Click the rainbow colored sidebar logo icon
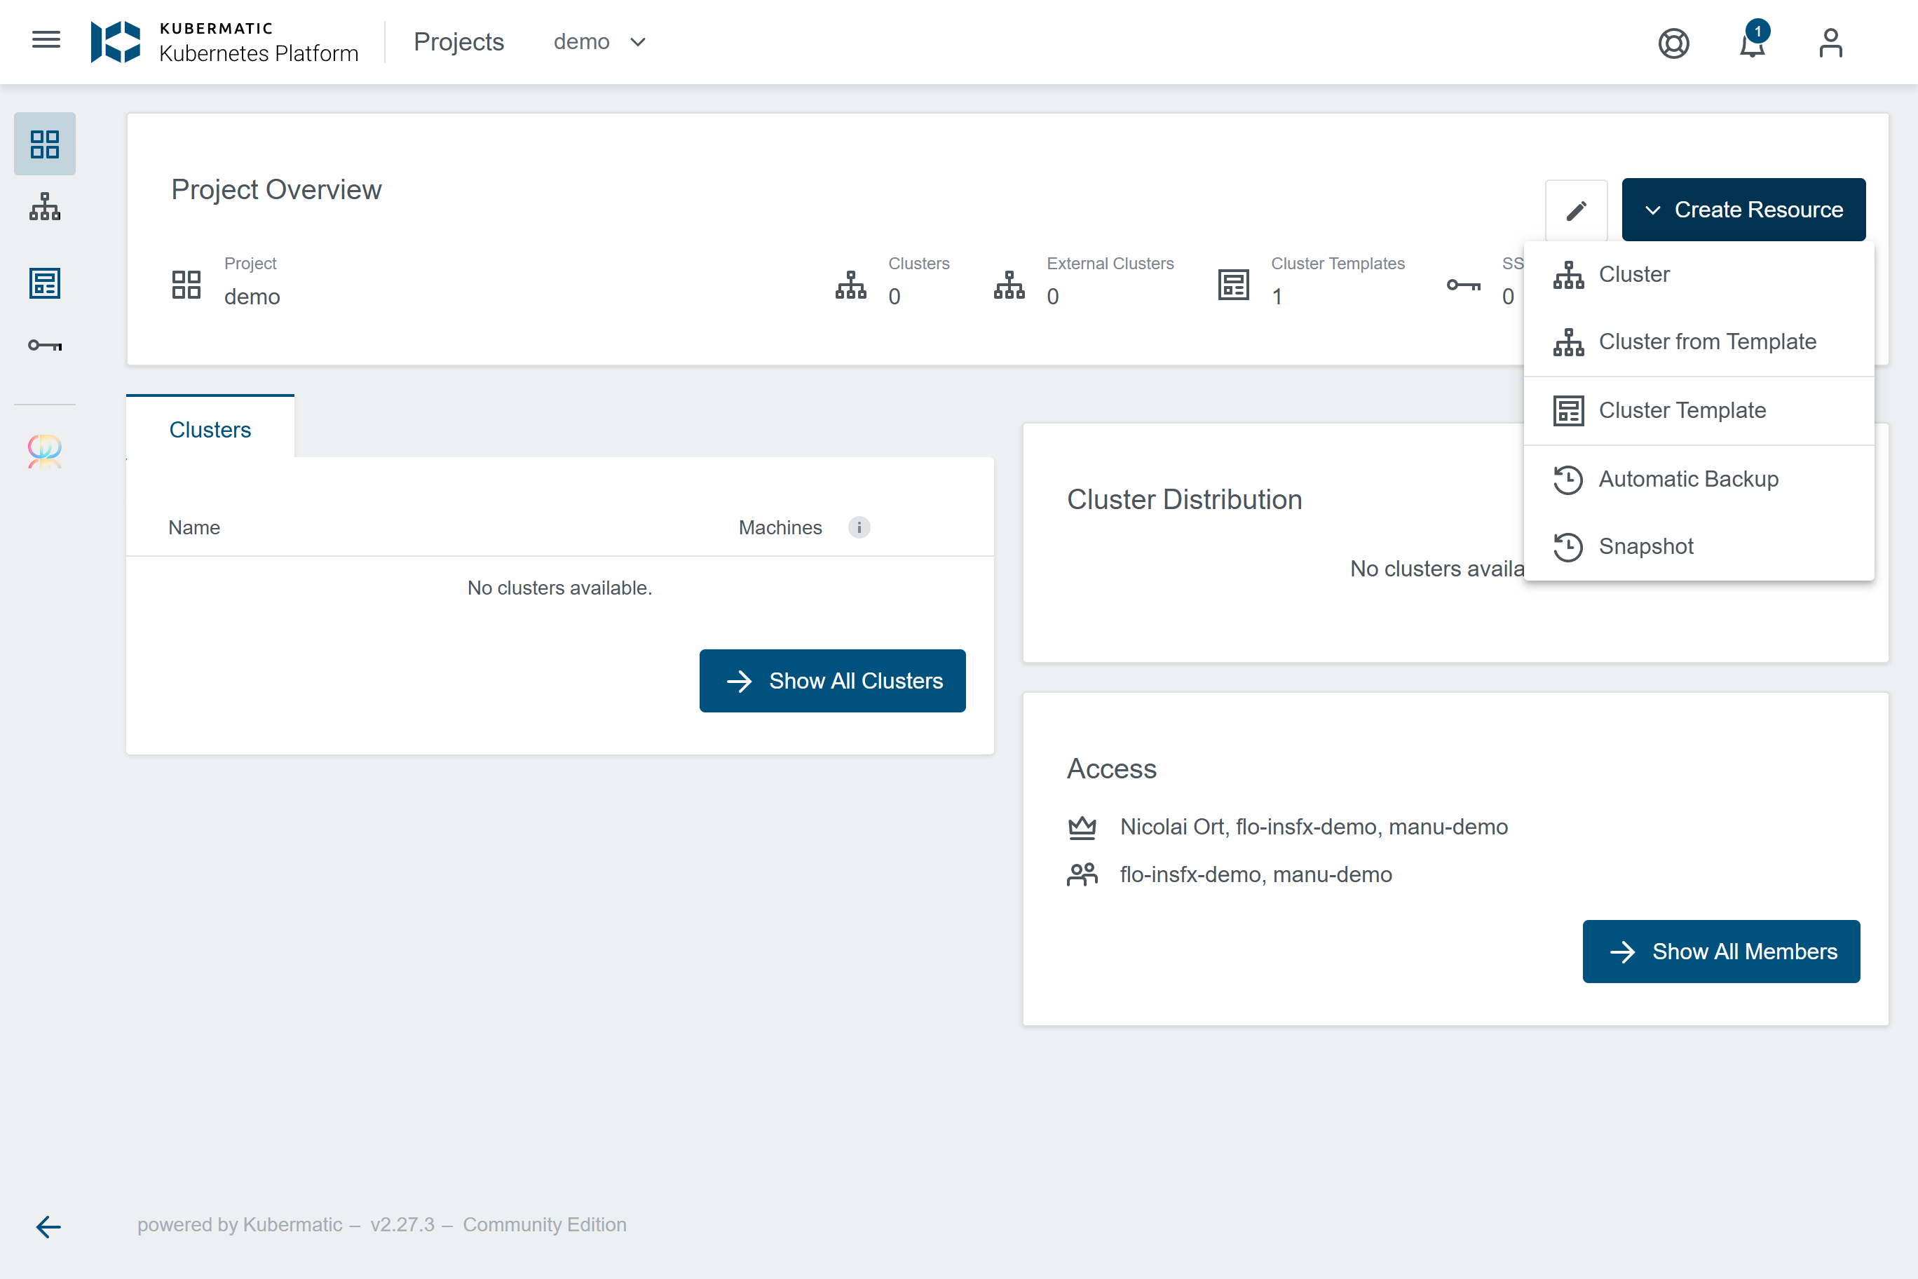The width and height of the screenshot is (1918, 1279). coord(45,452)
